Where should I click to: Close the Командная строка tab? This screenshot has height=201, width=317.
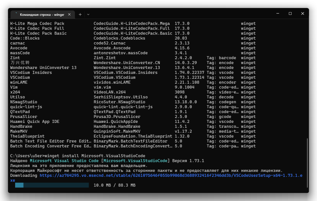[x=70, y=15]
